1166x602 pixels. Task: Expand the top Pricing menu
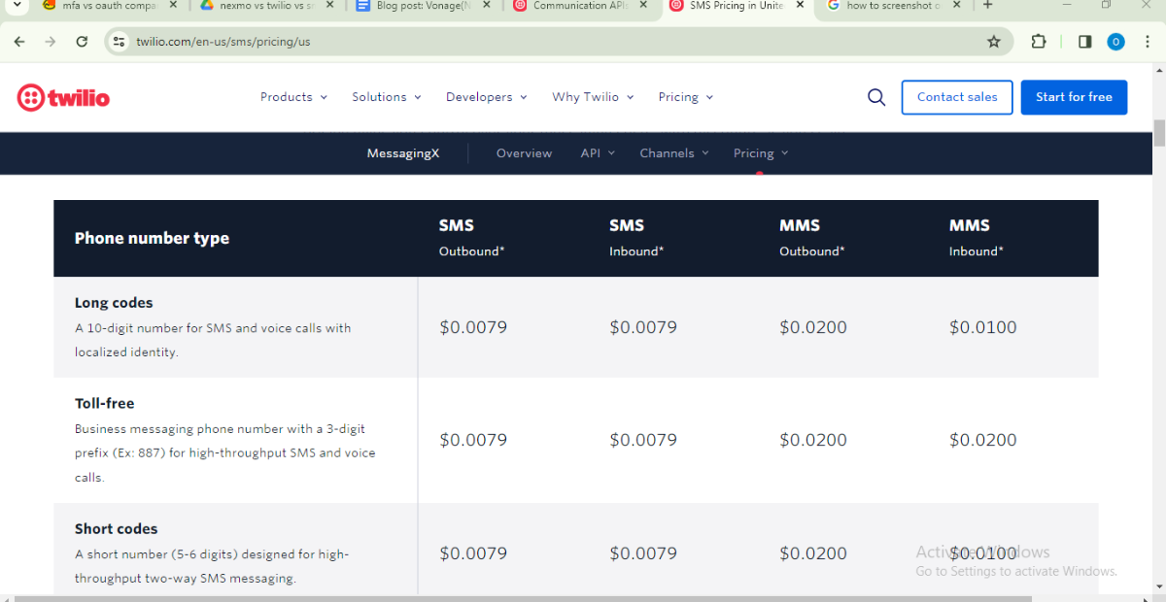coord(686,97)
